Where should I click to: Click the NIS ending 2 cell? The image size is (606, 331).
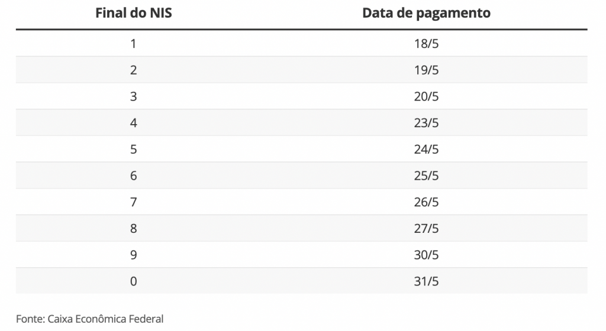[133, 70]
